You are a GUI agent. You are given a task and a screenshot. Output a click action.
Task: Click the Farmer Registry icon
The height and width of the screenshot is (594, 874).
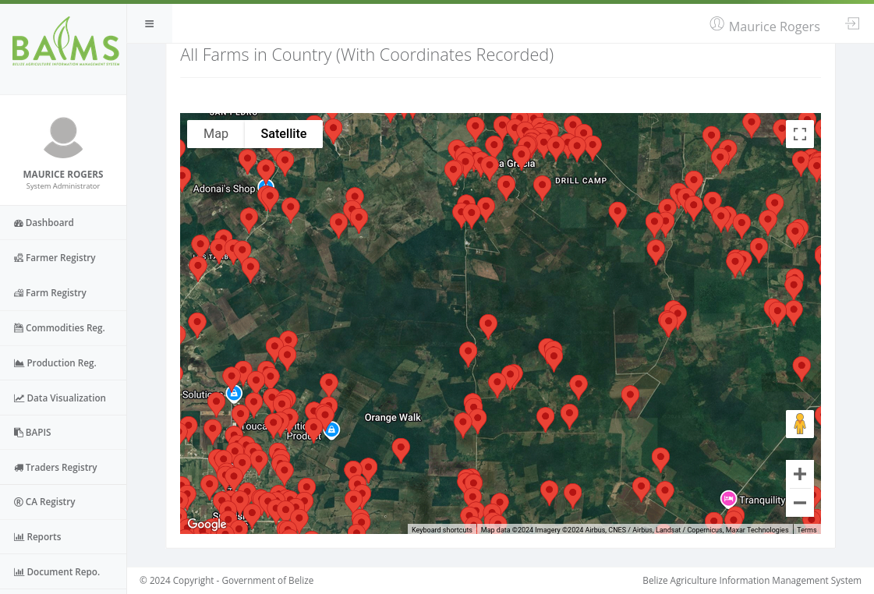[19, 258]
